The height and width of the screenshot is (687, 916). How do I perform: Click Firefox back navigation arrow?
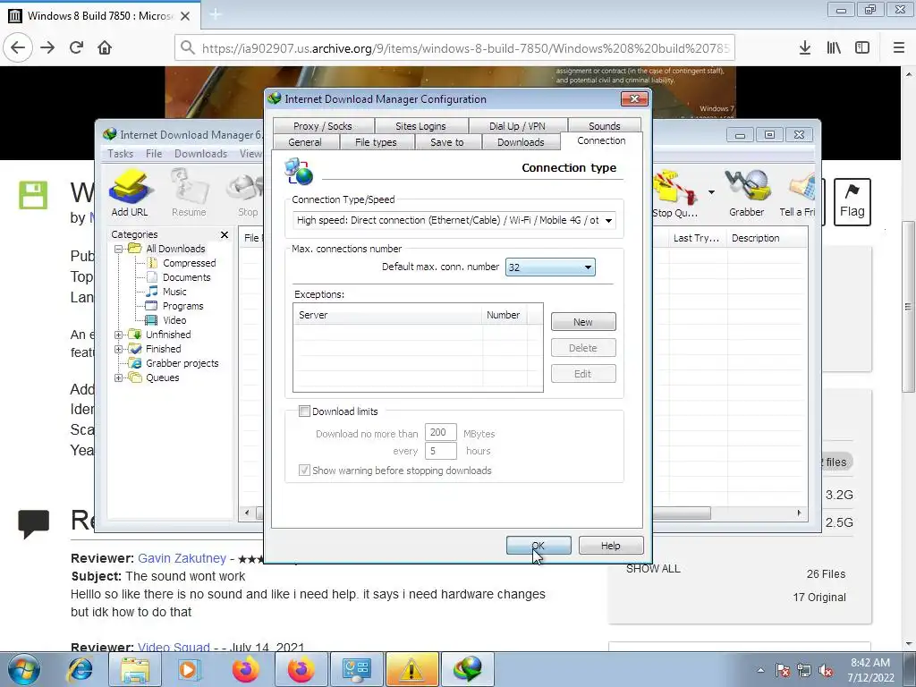pos(18,47)
